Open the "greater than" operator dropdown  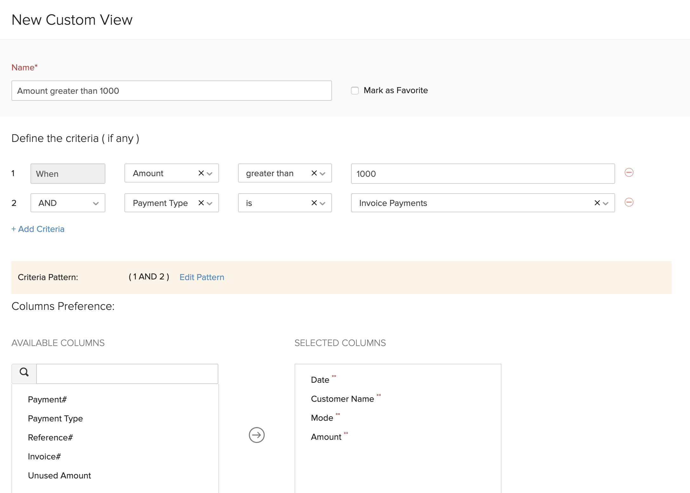tap(322, 173)
